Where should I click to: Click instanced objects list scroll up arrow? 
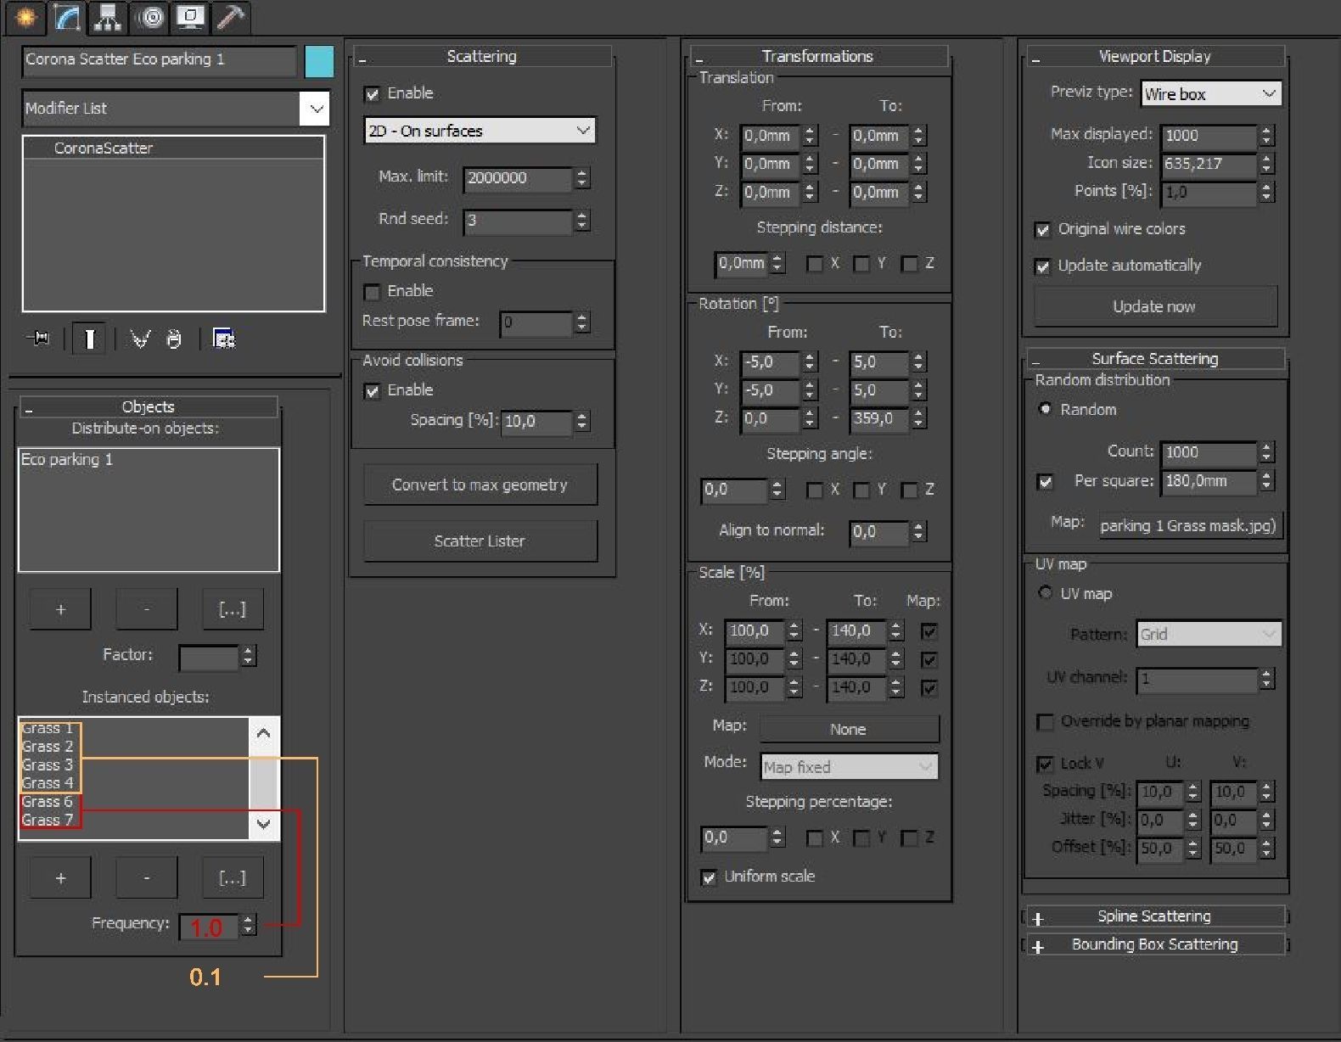(x=264, y=733)
